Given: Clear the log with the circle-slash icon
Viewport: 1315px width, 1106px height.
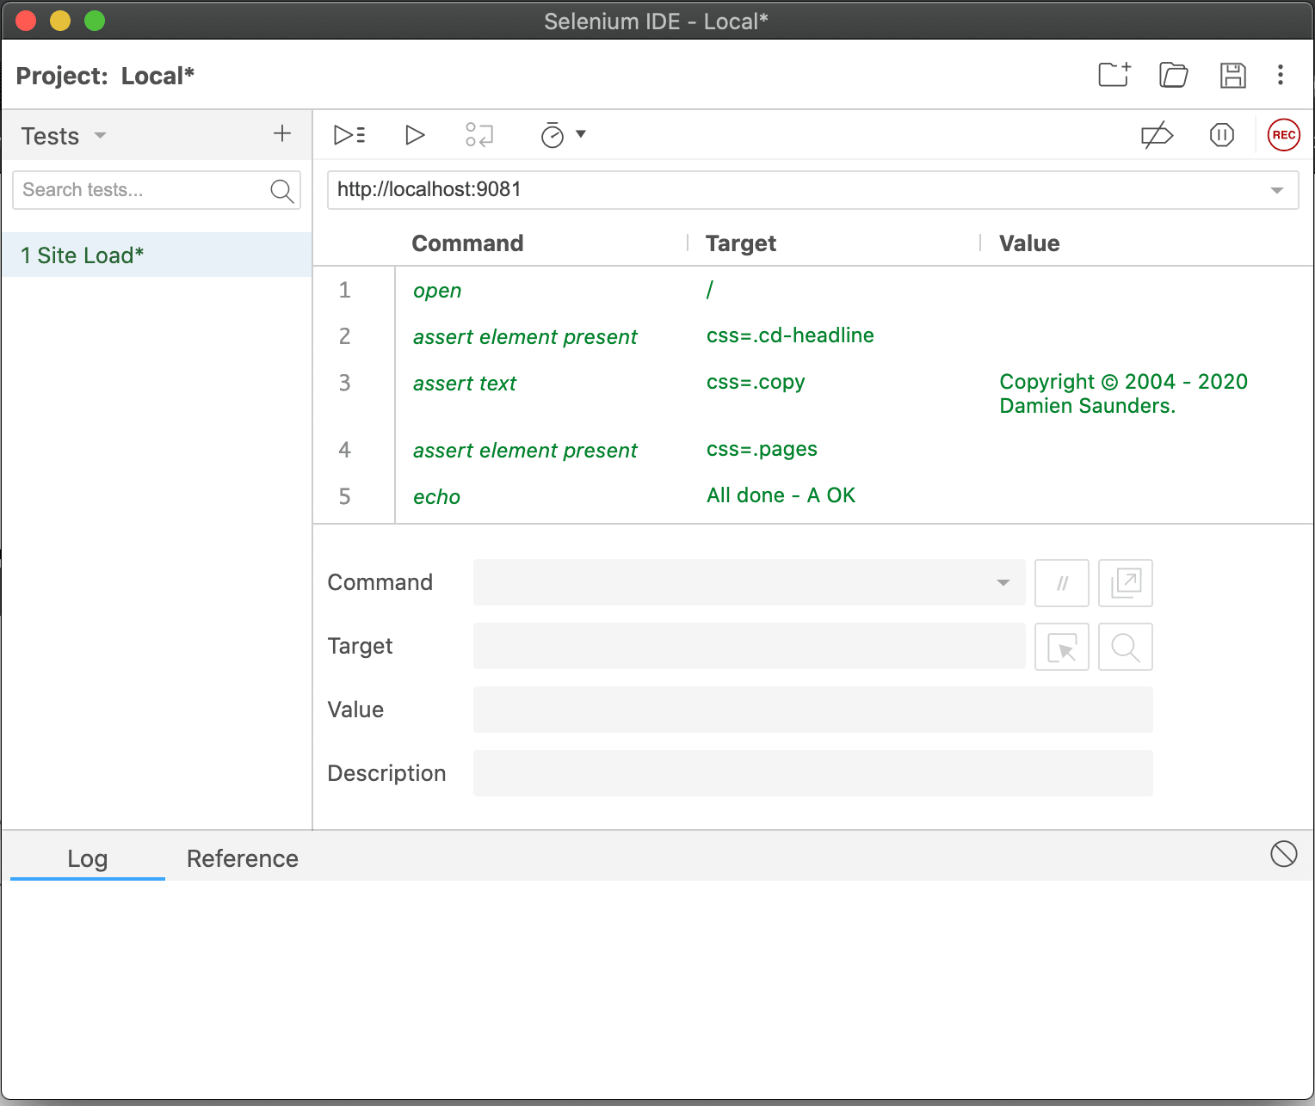Looking at the screenshot, I should pyautogui.click(x=1283, y=854).
